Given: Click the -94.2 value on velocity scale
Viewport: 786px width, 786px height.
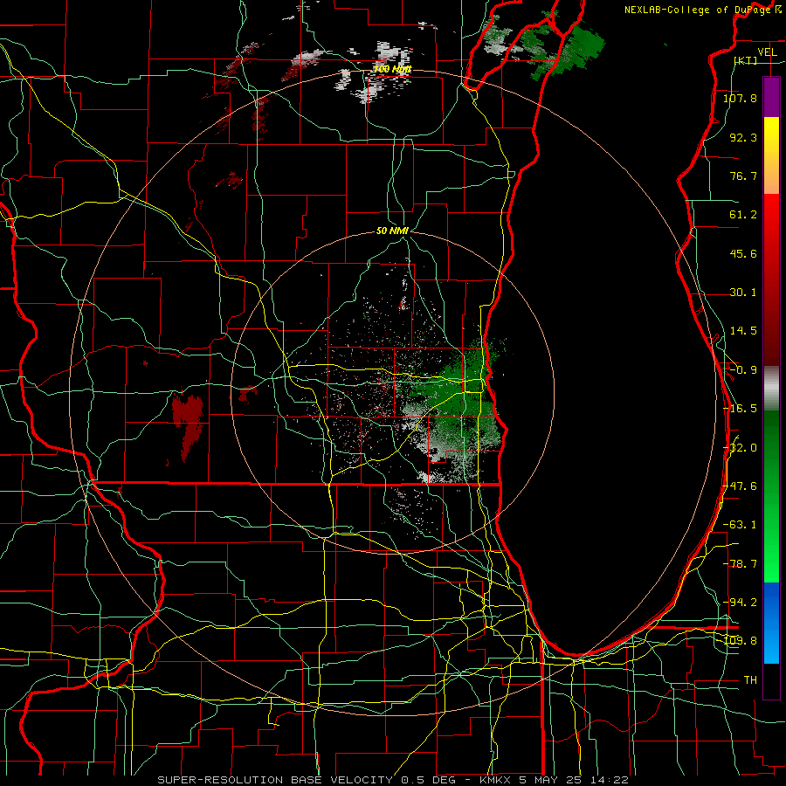Looking at the screenshot, I should tap(740, 602).
